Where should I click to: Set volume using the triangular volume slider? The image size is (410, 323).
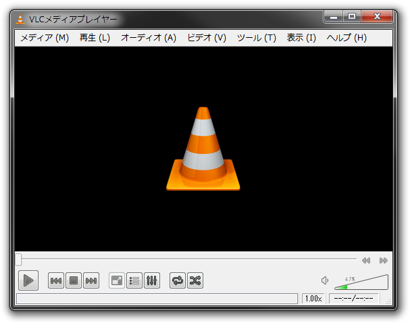361,282
